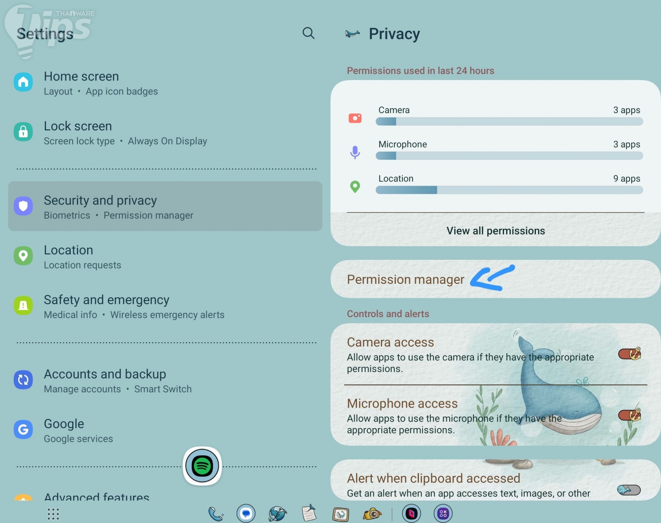This screenshot has height=523, width=661.
Task: Click the Microphone usage progress bar
Action: tap(509, 155)
